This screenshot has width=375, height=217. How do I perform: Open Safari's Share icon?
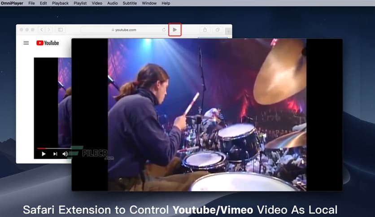(x=205, y=30)
